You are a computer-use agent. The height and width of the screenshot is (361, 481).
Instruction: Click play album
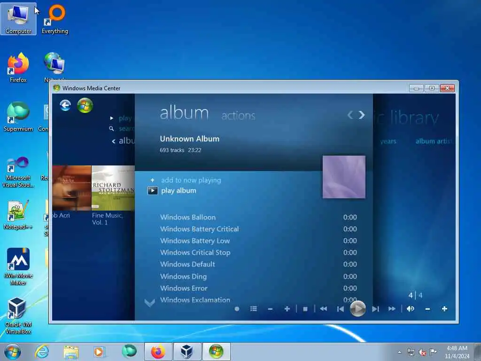coord(178,191)
